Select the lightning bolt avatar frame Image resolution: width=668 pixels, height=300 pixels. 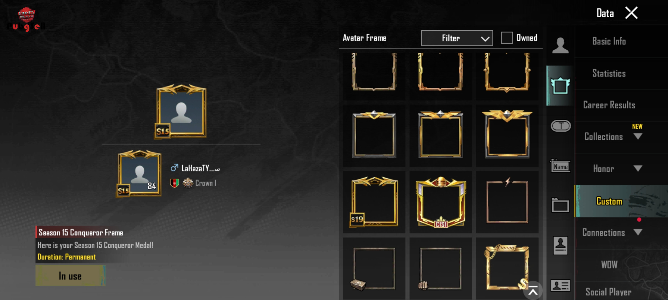pyautogui.click(x=507, y=202)
